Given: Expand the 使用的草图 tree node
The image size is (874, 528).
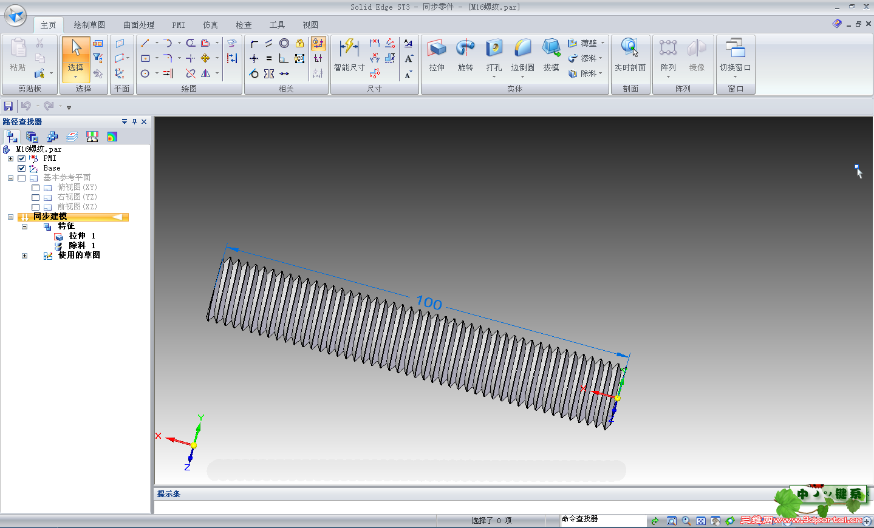Looking at the screenshot, I should point(24,256).
